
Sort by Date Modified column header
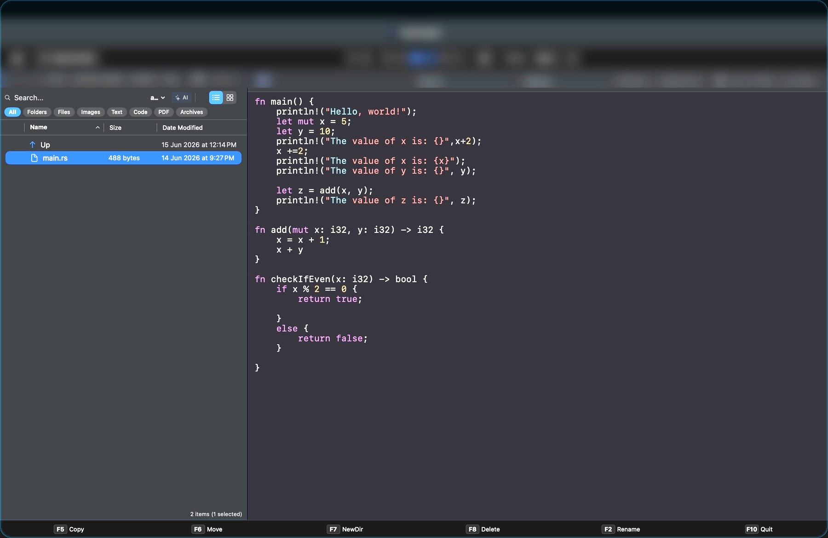183,127
